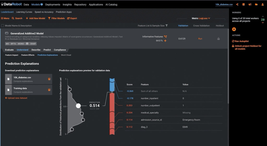Pause the workers queue
The width and height of the screenshot is (267, 146).
(234, 29)
